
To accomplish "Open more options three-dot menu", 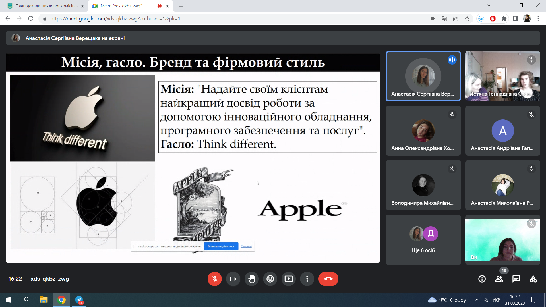I will click(307, 279).
